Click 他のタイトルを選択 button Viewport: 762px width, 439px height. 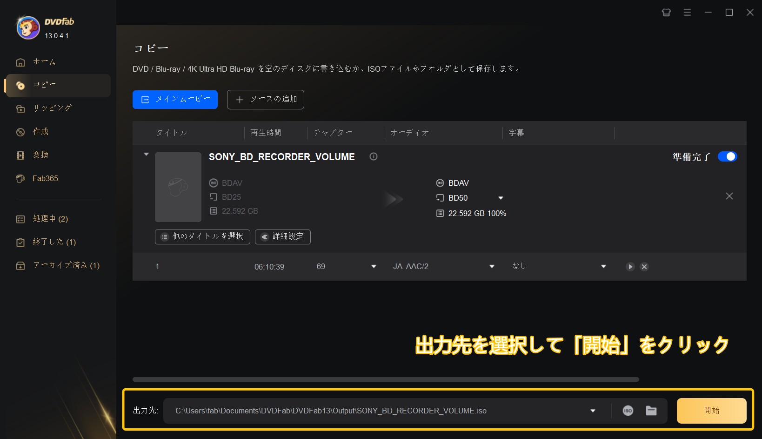[x=202, y=236]
